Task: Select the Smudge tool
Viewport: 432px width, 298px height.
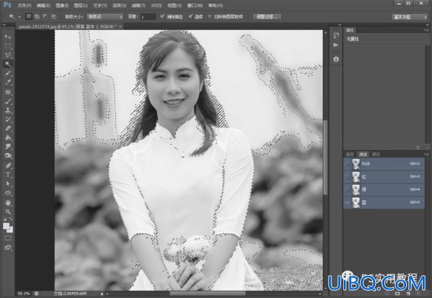Action: (x=8, y=147)
